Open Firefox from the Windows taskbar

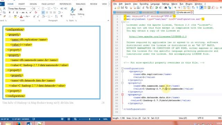pos(19,124)
